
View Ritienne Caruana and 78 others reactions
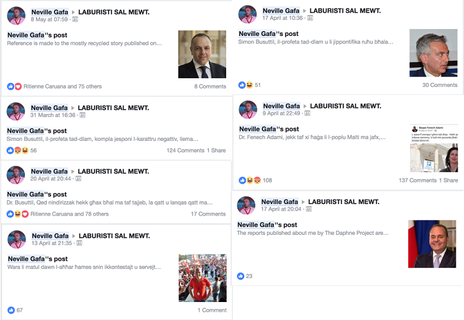coord(70,214)
